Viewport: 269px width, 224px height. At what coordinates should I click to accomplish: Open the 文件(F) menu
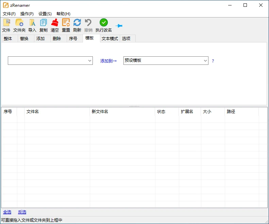click(9, 14)
